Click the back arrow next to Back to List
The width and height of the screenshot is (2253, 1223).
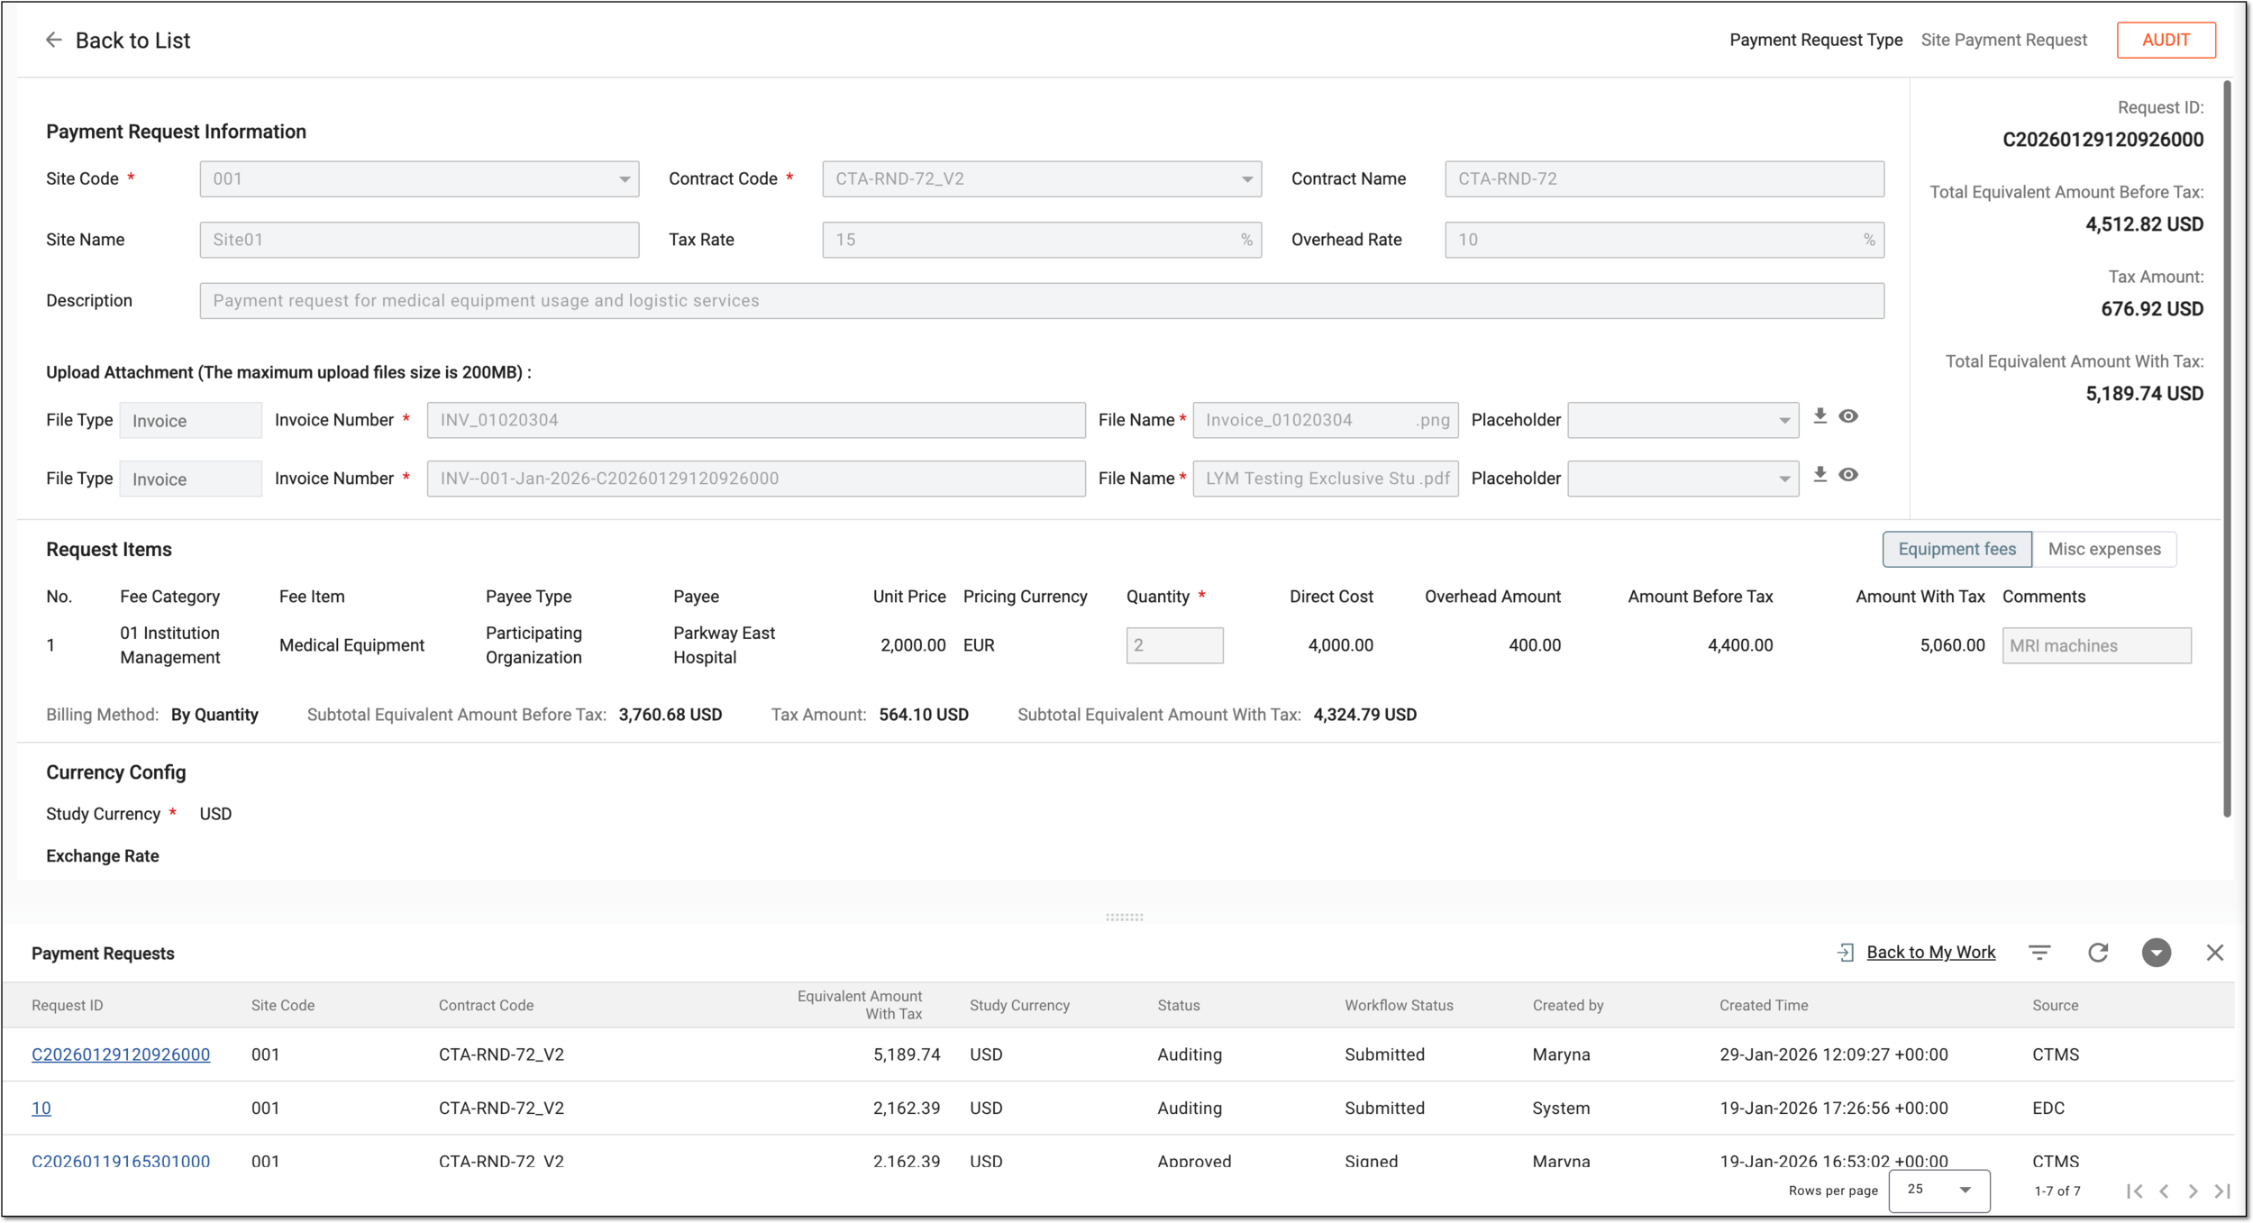point(54,40)
